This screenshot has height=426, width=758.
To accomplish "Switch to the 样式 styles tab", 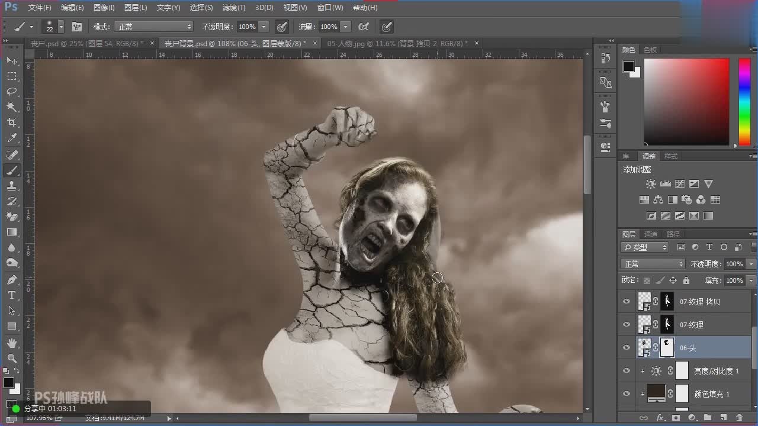I will (x=671, y=156).
